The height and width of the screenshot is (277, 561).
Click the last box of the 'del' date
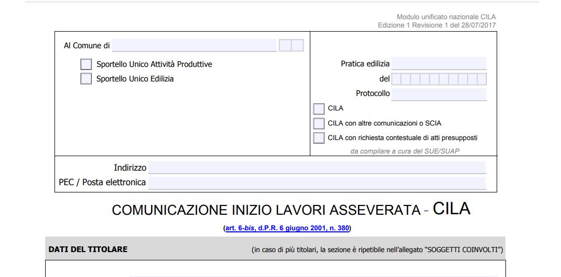click(x=482, y=79)
